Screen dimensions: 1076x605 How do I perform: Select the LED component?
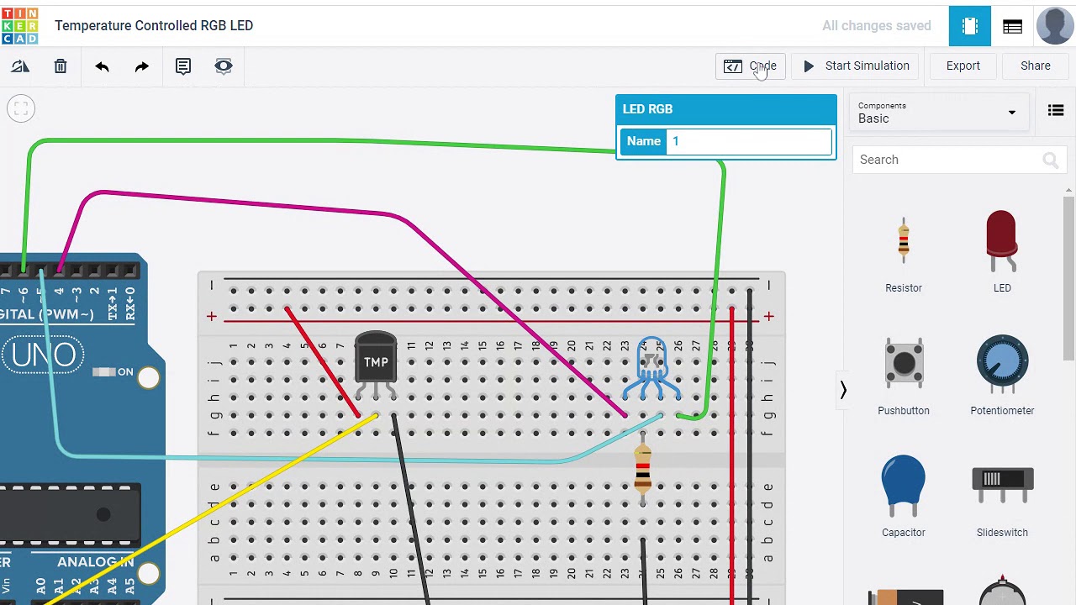(x=1002, y=251)
